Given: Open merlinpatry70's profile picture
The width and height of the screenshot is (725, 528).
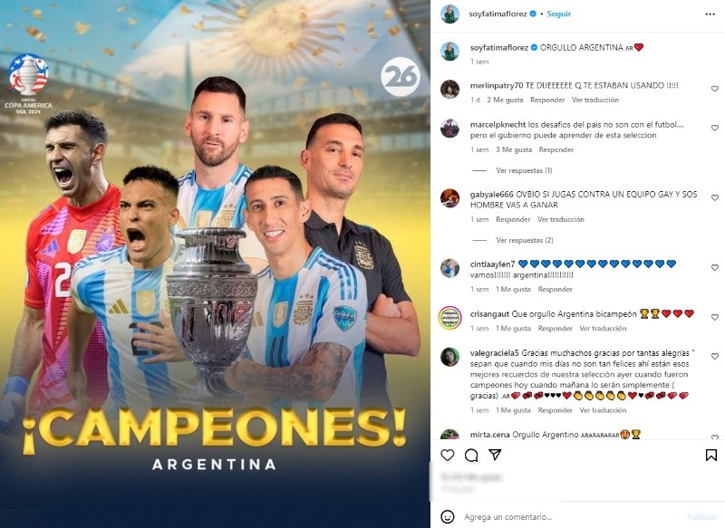Looking at the screenshot, I should click(449, 89).
